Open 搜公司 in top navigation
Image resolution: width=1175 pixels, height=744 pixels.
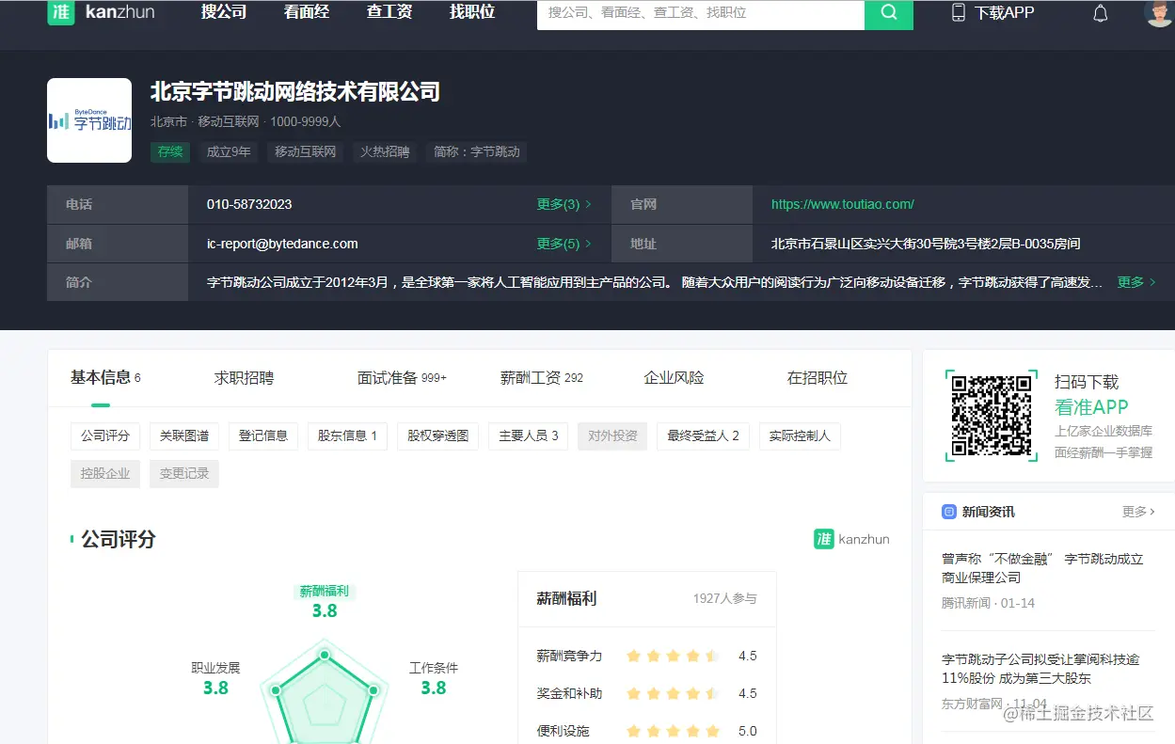tap(224, 12)
